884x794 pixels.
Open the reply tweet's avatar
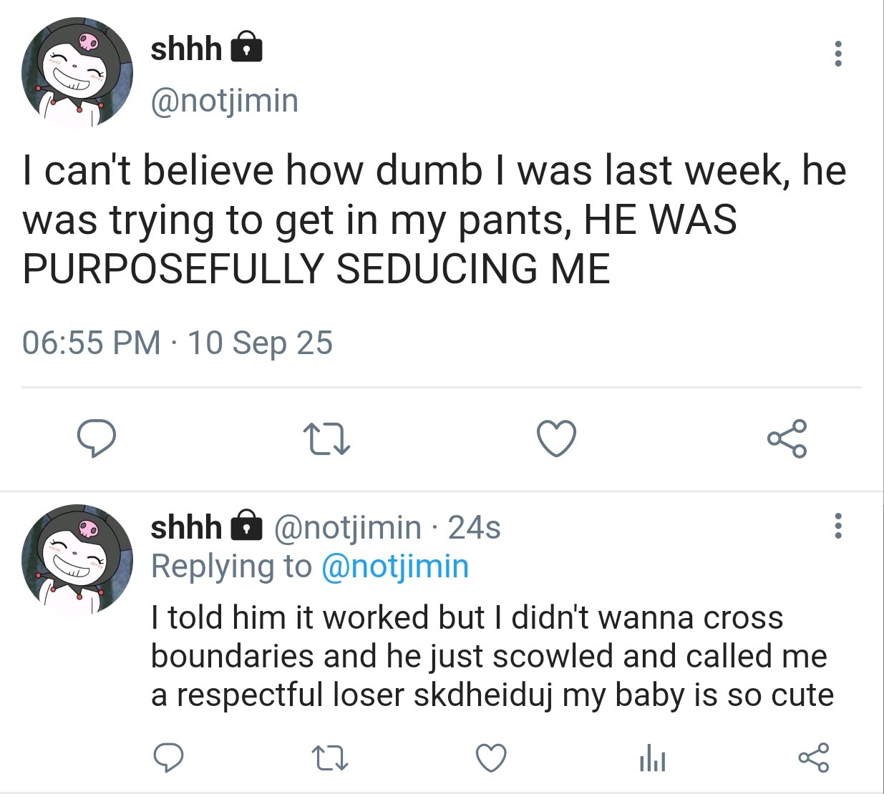tap(77, 559)
